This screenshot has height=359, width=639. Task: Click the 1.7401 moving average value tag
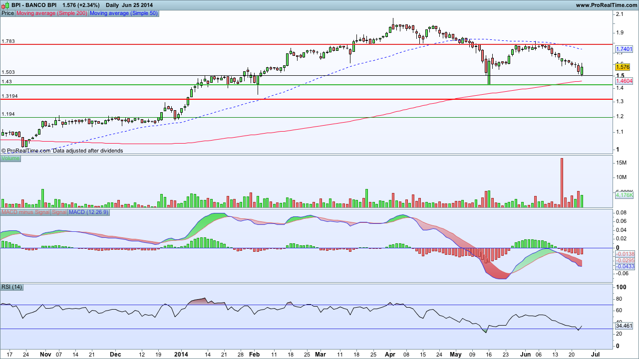point(625,49)
